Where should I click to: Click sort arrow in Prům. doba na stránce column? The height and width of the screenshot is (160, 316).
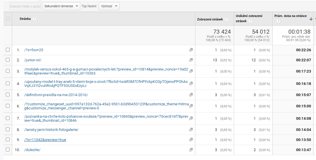pyautogui.click(x=311, y=19)
